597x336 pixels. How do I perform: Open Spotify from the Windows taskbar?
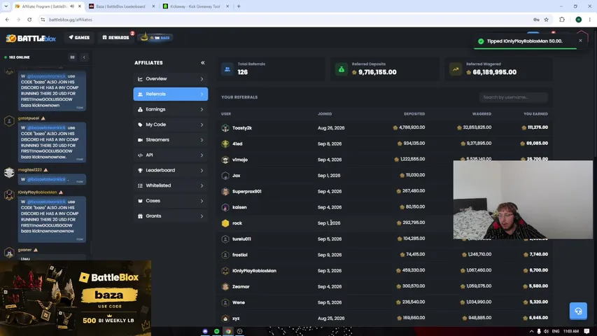(x=217, y=331)
